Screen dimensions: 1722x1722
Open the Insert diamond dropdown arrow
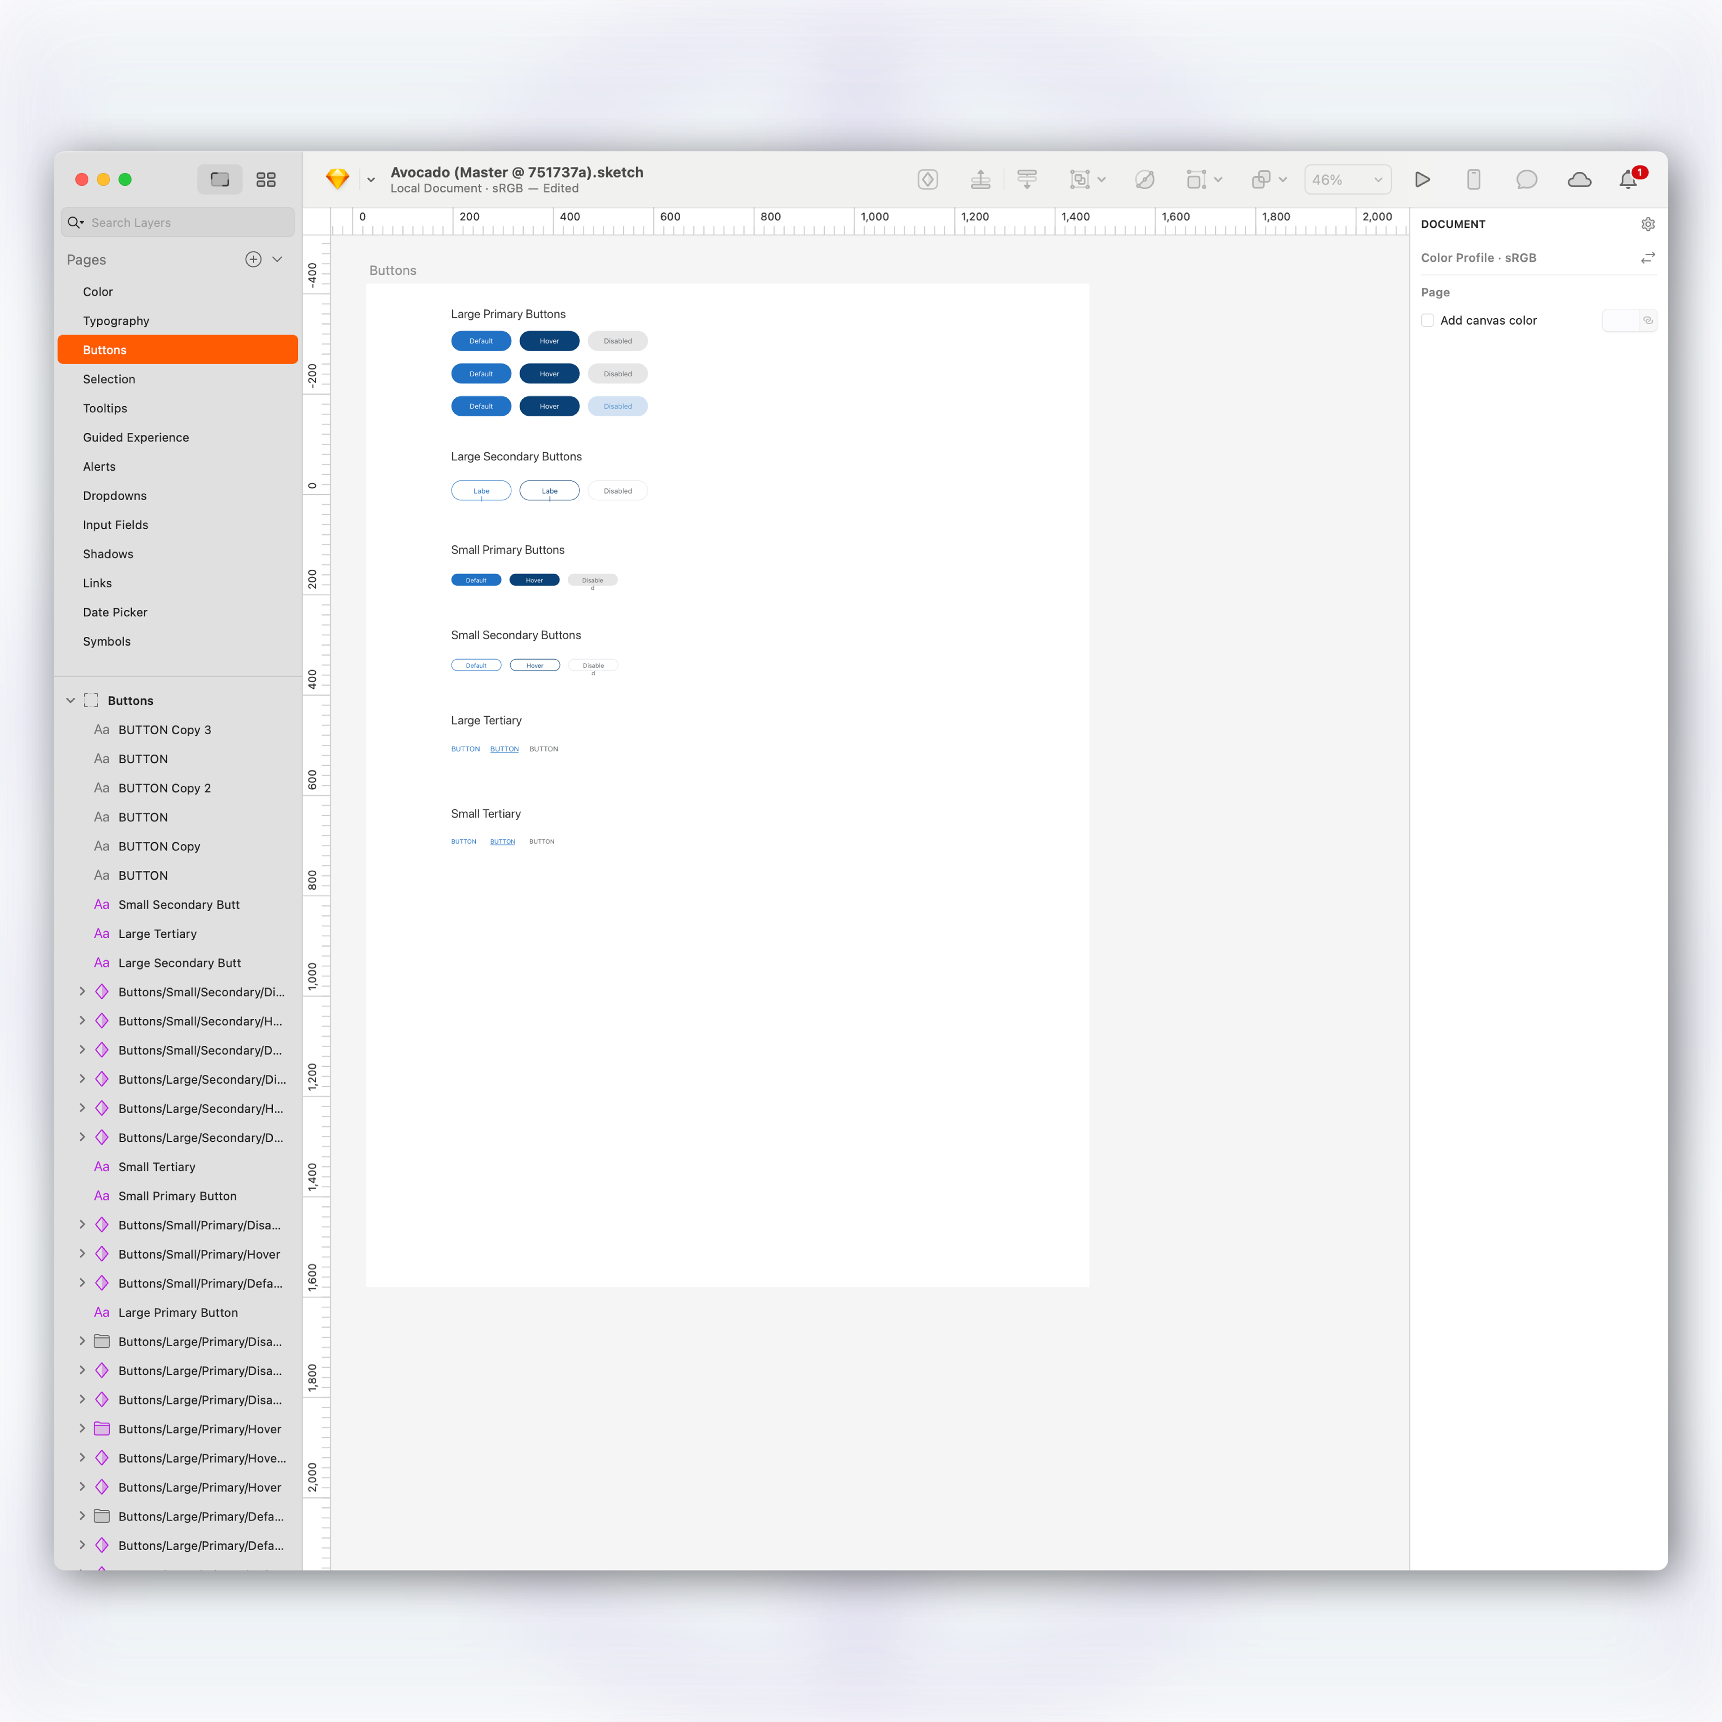click(371, 180)
